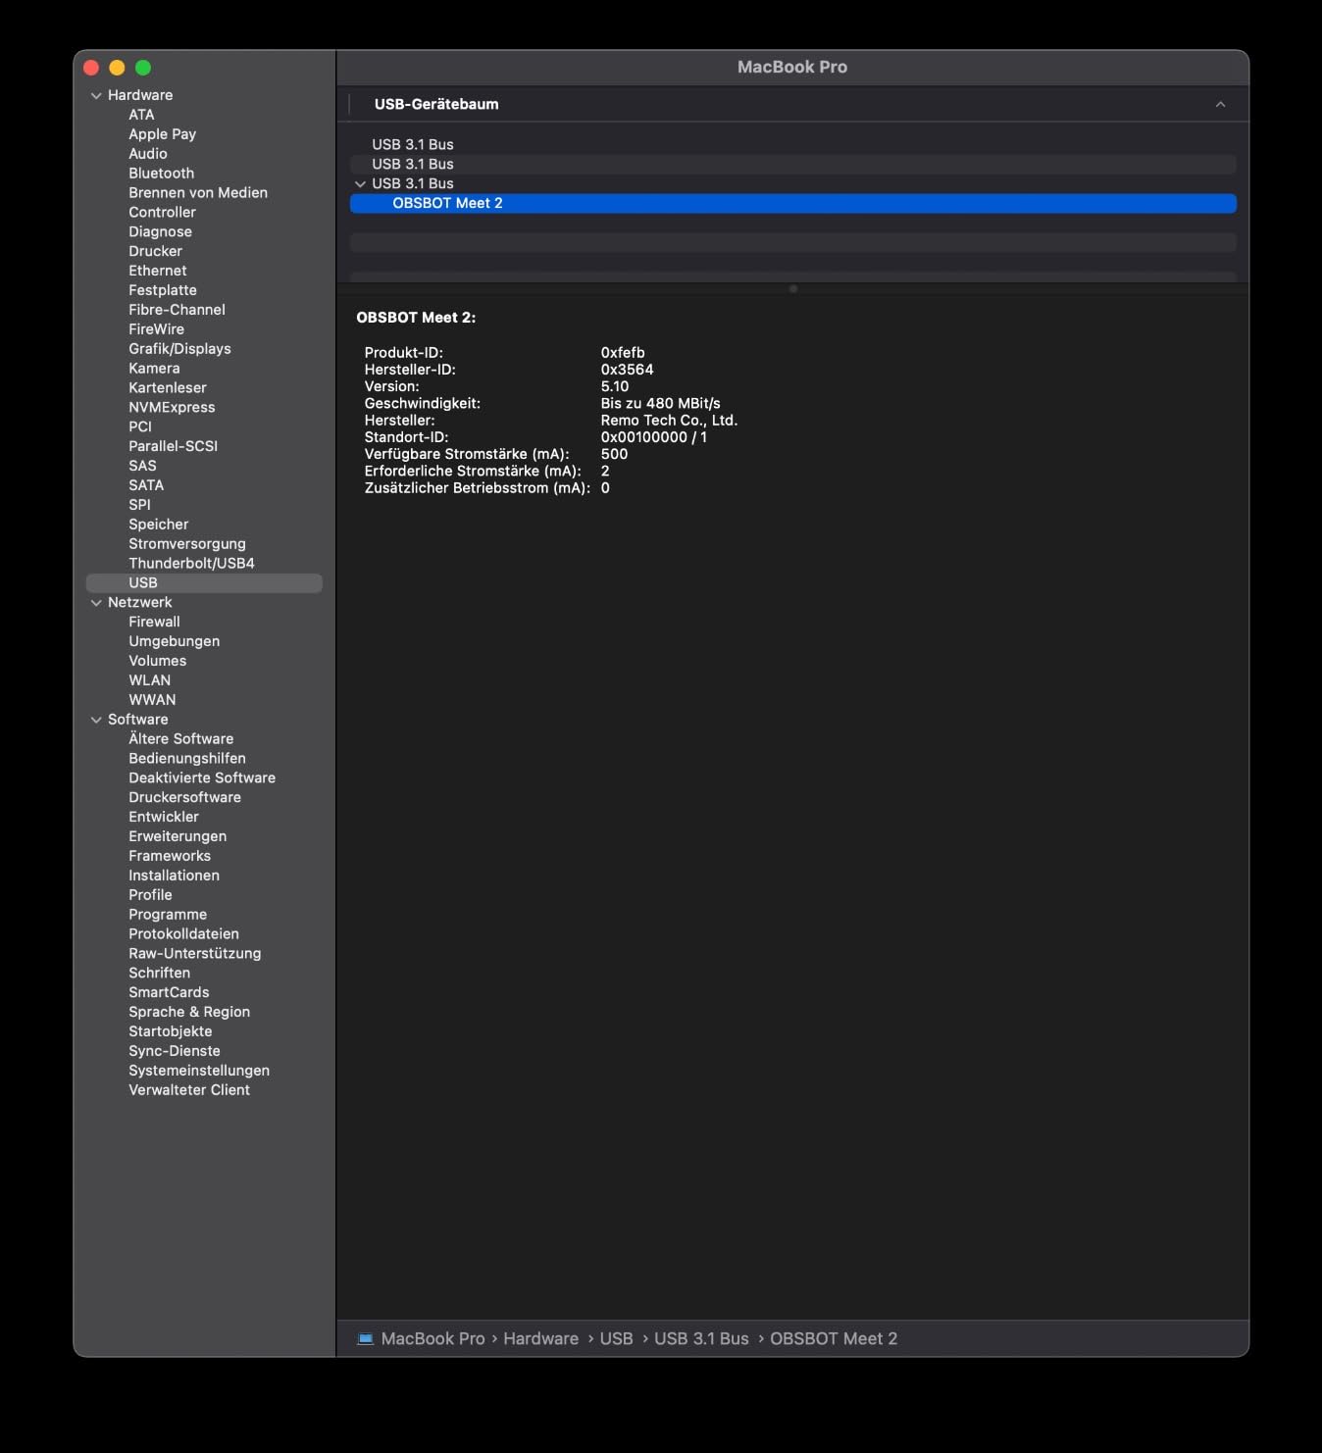The image size is (1322, 1453).
Task: Select the USB item in the Hardware list
Action: (204, 582)
